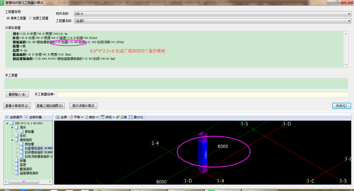Click the 截面面积 formula line ending 0.36m2
The image size is (354, 191).
42,54
